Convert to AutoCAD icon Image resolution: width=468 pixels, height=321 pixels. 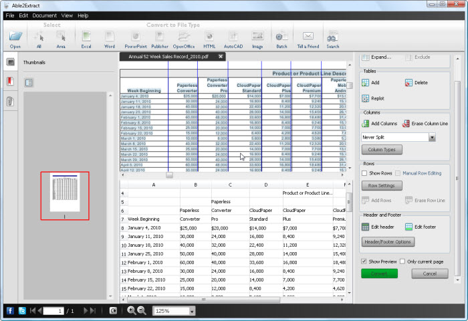(233, 37)
